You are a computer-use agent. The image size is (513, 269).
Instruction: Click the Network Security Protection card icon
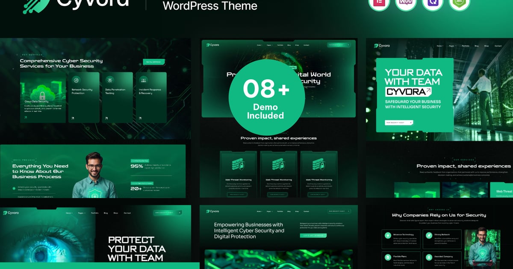(x=76, y=80)
